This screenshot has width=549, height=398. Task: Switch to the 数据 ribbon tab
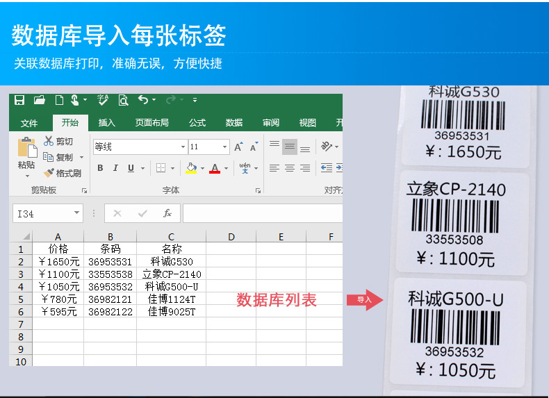click(234, 123)
